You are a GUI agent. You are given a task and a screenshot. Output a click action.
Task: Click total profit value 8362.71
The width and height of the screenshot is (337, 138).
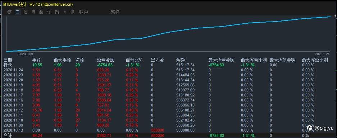click(104, 135)
